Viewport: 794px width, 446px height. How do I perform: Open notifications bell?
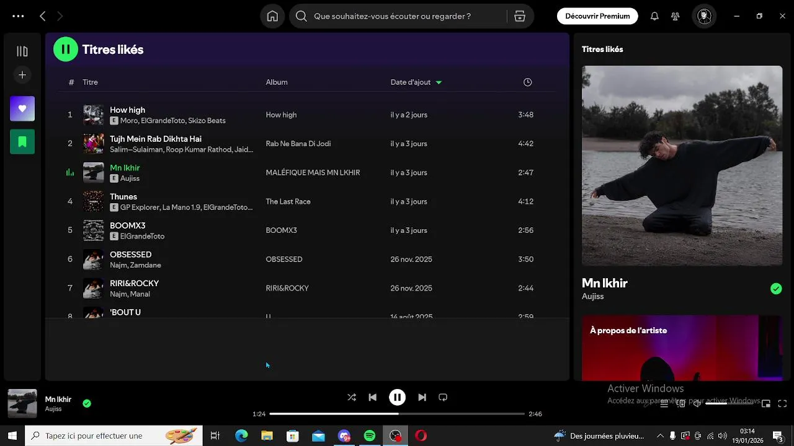[x=654, y=16]
